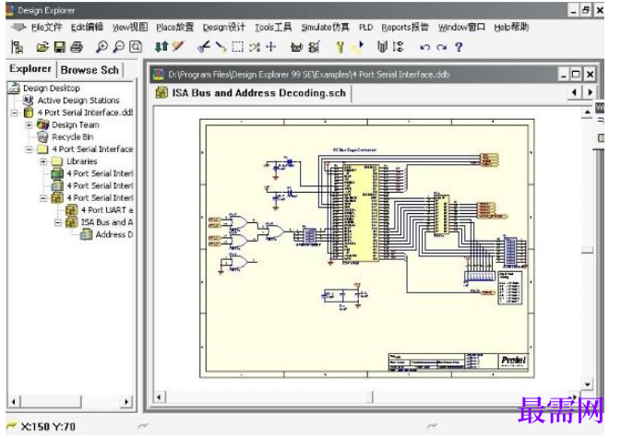Select Recycle Bin in the tree
The image size is (621, 439).
[73, 137]
